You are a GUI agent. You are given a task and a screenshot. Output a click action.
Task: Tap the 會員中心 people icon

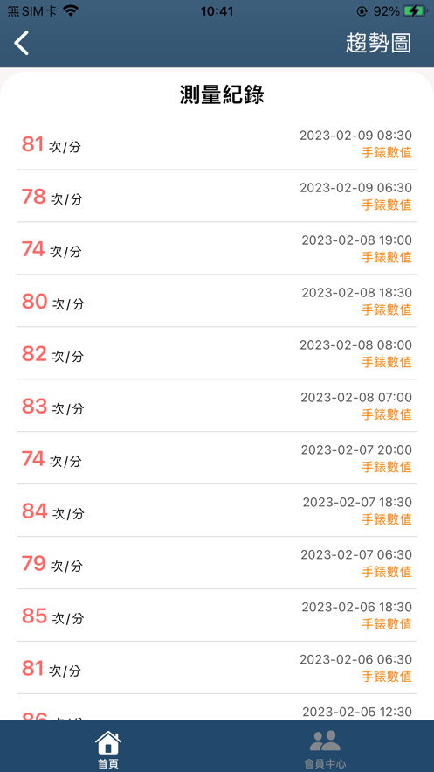(x=325, y=741)
